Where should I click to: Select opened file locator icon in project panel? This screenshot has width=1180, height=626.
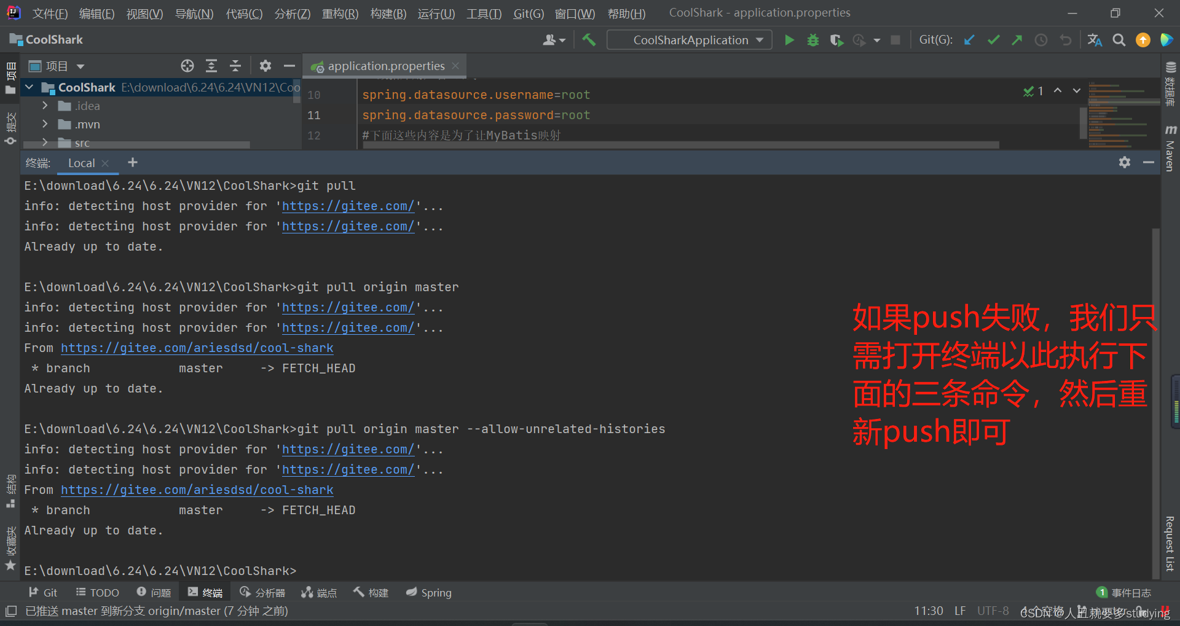(x=187, y=66)
